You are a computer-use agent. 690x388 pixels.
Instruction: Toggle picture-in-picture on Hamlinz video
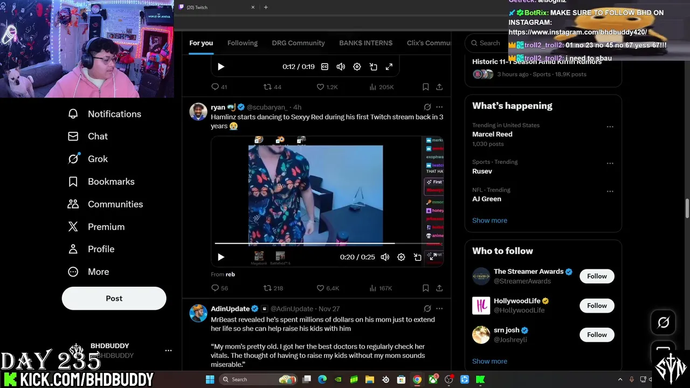417,258
